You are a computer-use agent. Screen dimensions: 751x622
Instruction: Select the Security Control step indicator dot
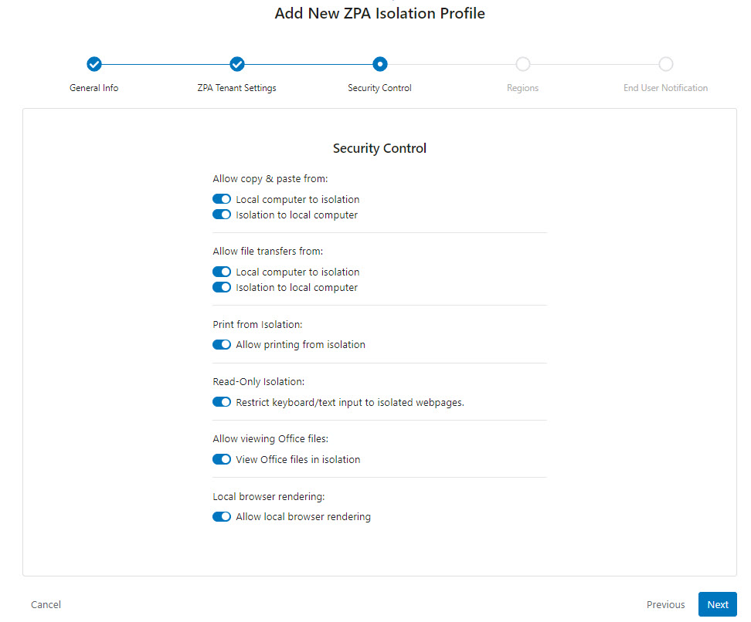click(x=379, y=64)
